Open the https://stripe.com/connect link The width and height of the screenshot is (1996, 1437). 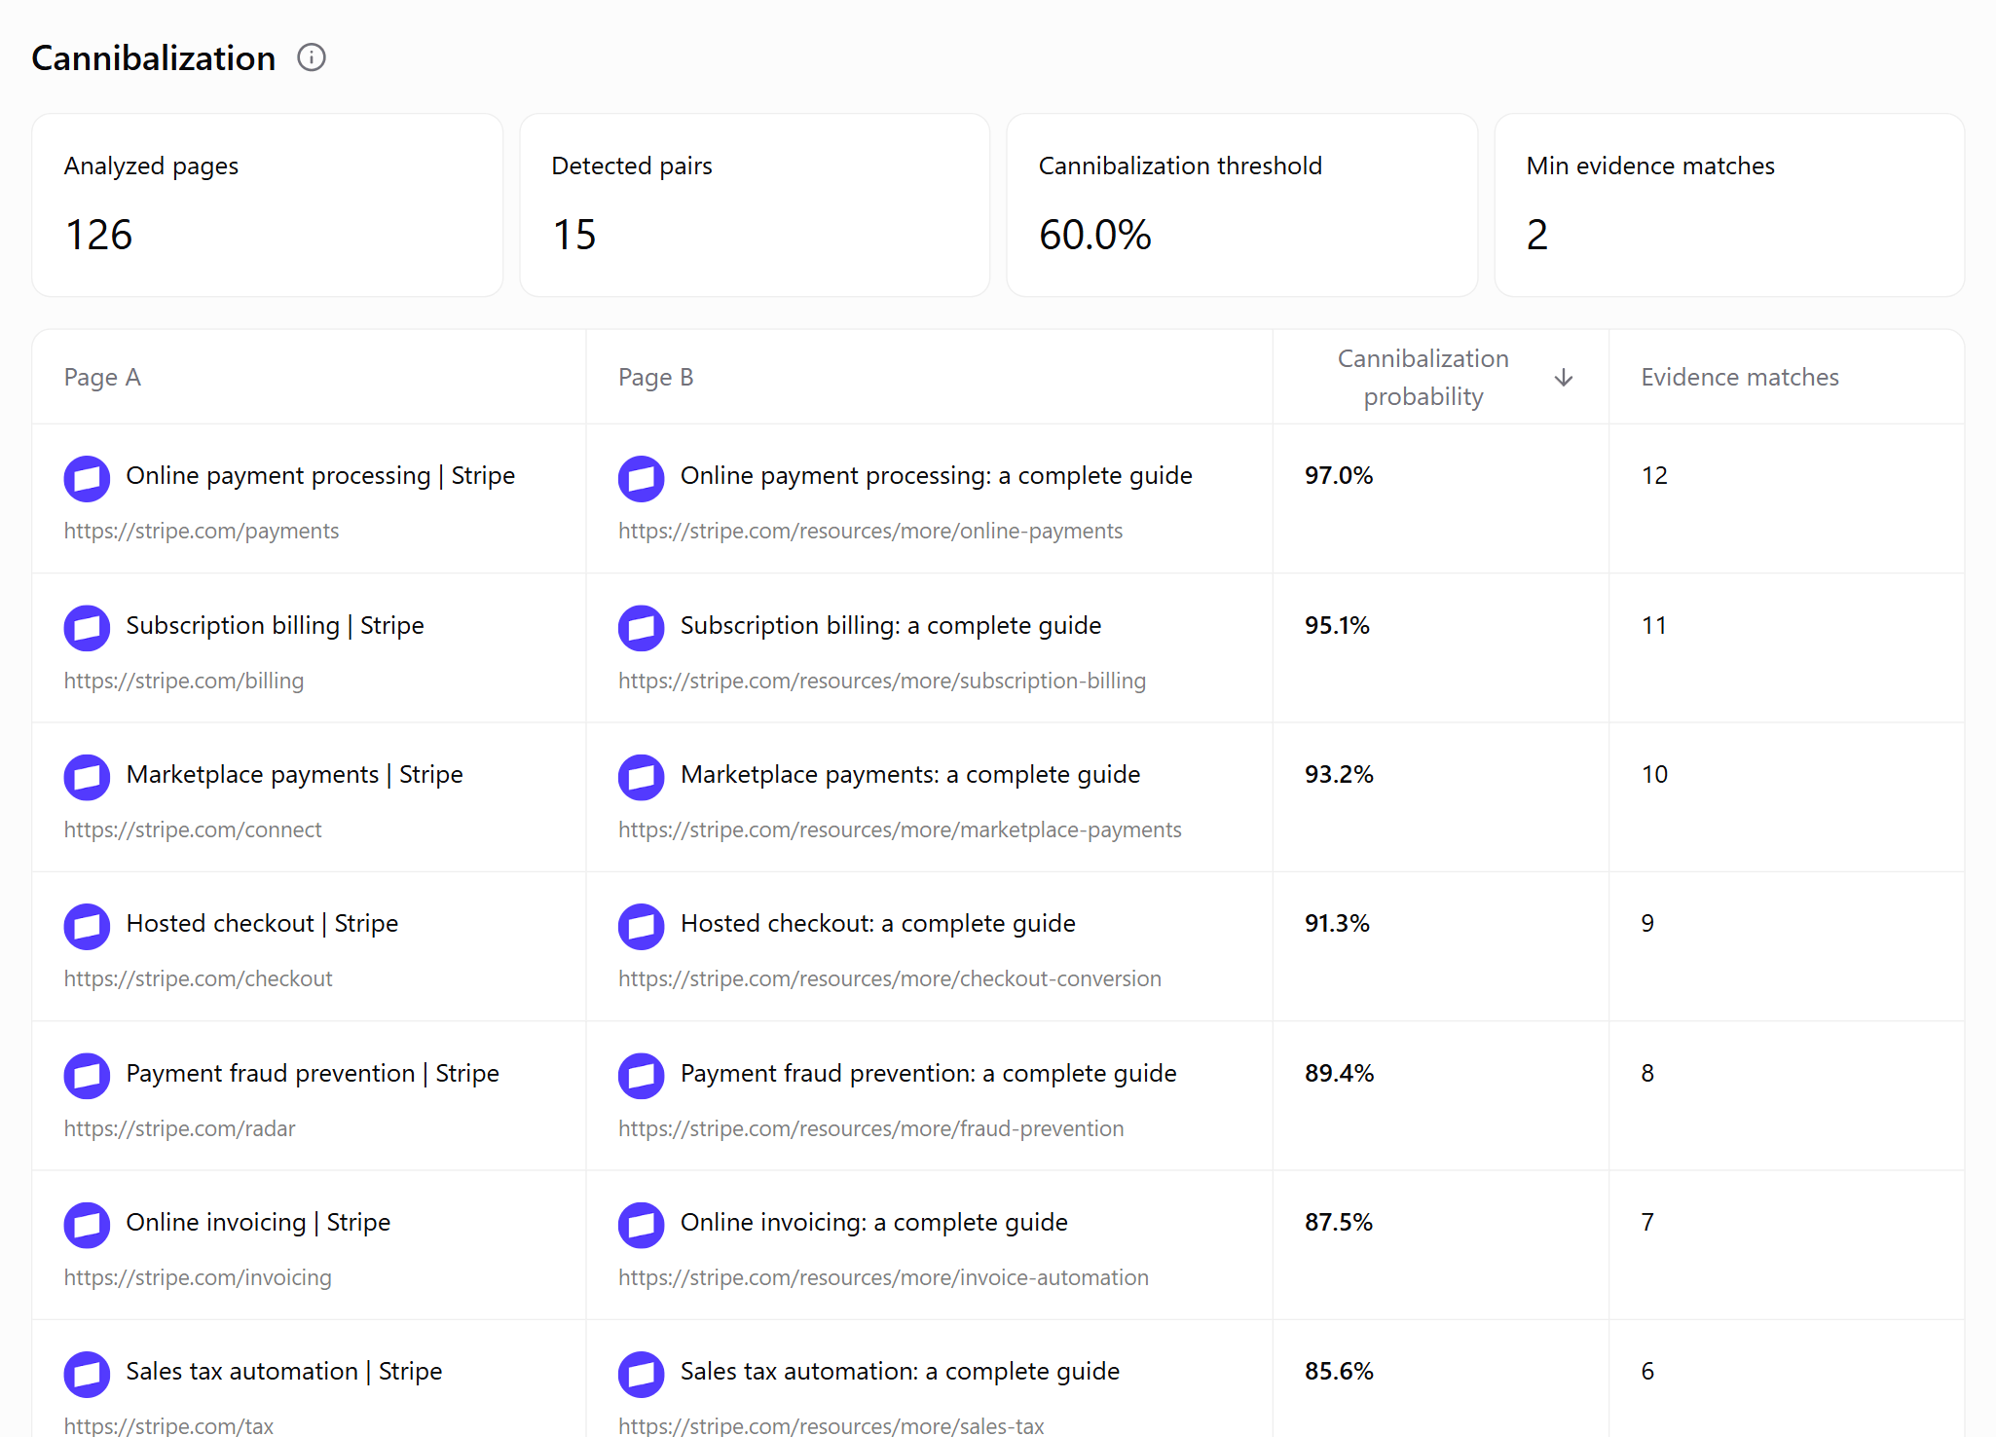(193, 829)
